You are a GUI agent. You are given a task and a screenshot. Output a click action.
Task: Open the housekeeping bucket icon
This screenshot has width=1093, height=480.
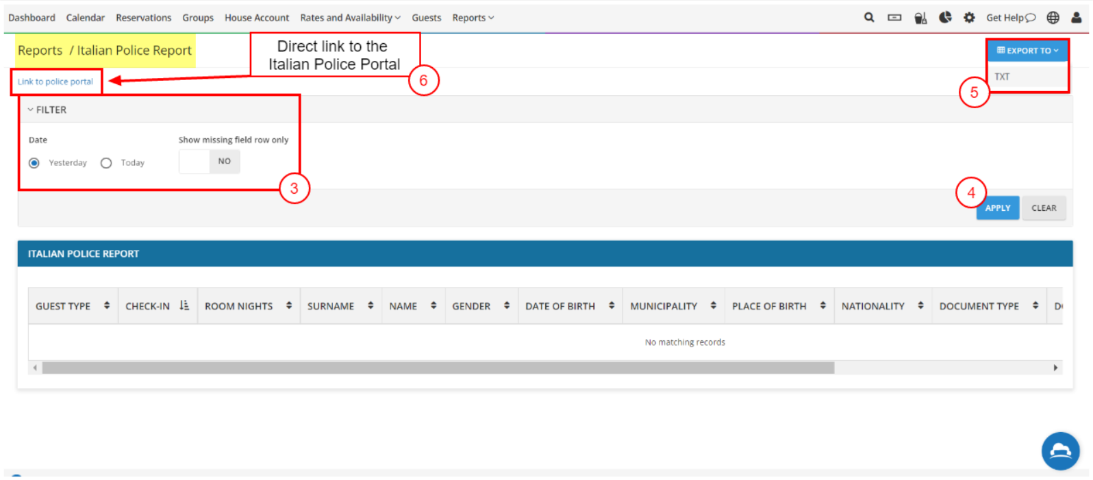click(920, 18)
